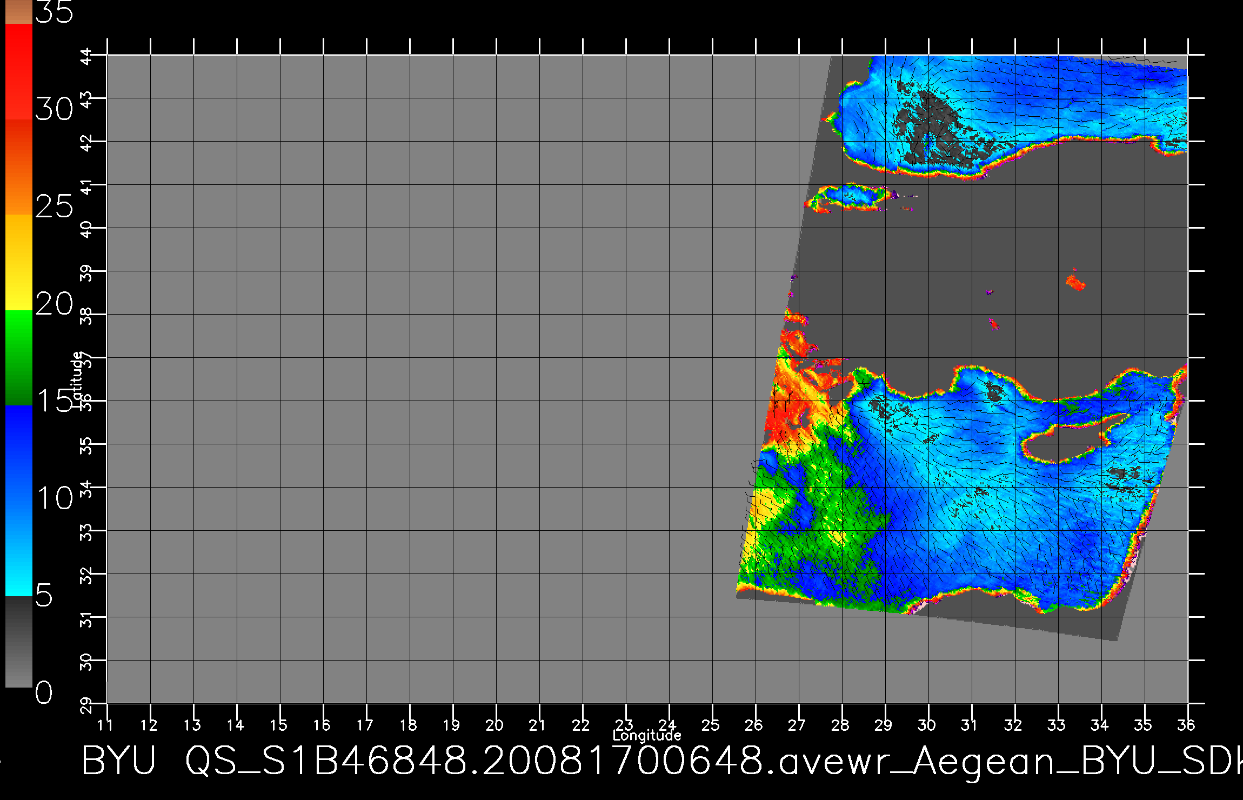Screen dimensions: 1243x800
Task: Click the colorbar scale value 20
Action: click(54, 303)
